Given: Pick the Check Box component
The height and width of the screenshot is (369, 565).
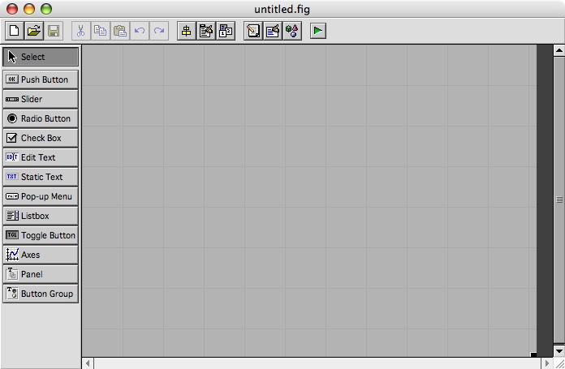Looking at the screenshot, I should 41,138.
